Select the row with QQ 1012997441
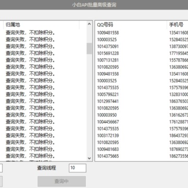This screenshot has height=188, width=188. point(142,101)
